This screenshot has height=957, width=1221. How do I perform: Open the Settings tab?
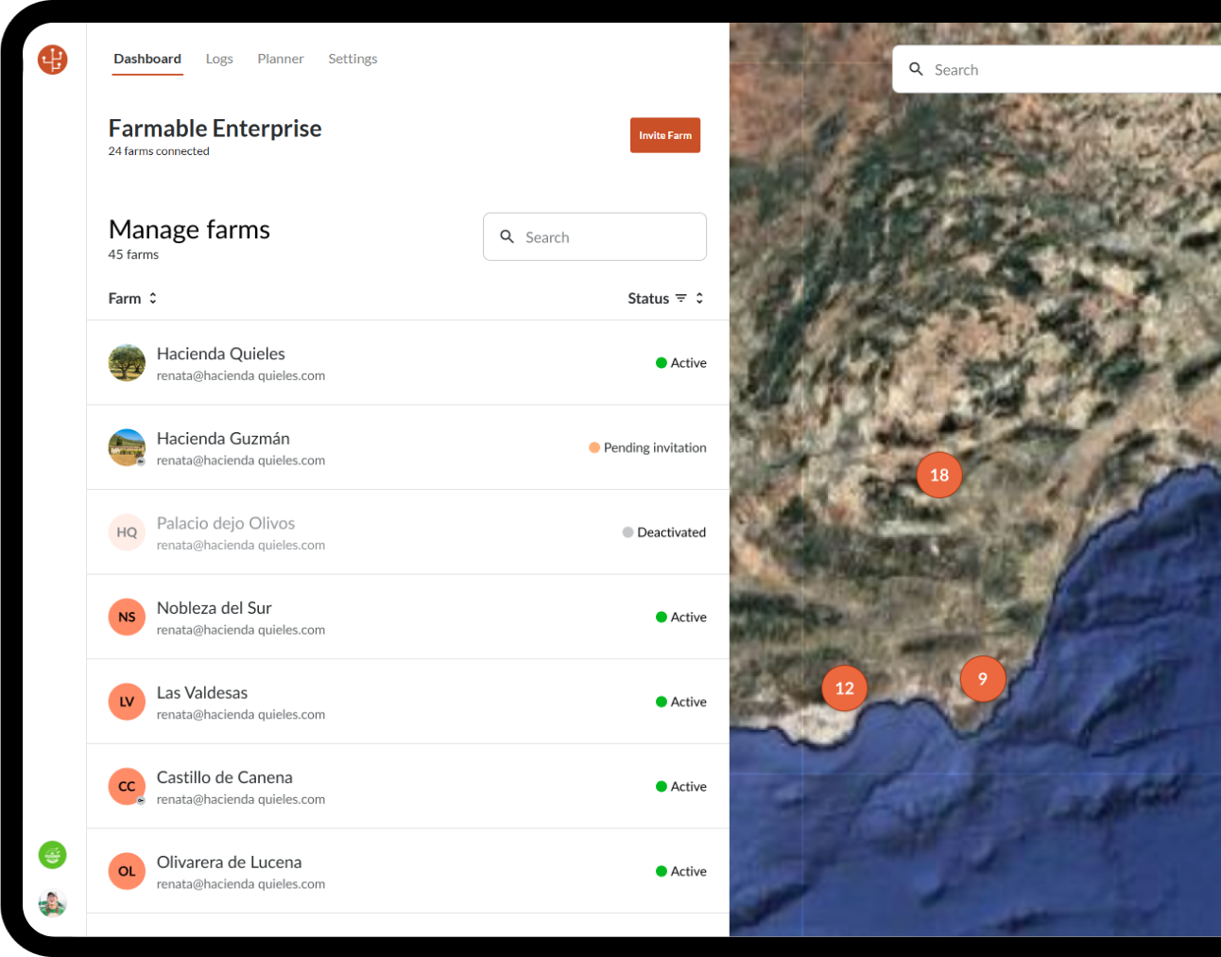[353, 59]
